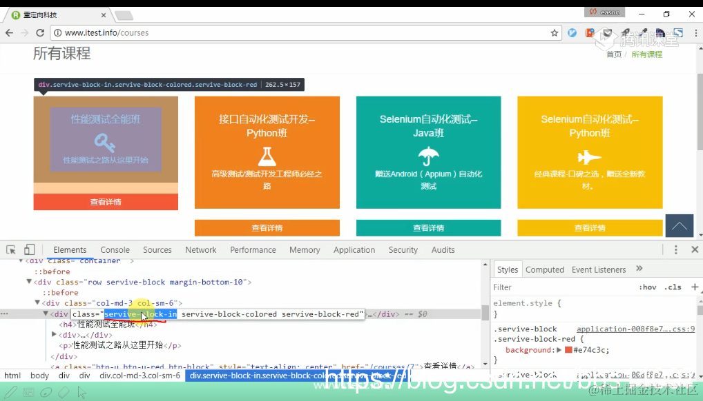The height and width of the screenshot is (401, 703).
Task: Click the styles Filter field
Action: click(x=563, y=287)
